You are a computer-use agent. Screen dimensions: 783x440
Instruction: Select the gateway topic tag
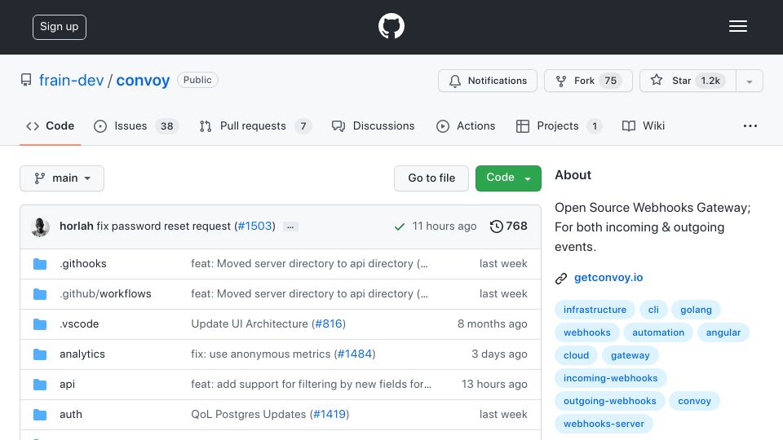click(x=630, y=356)
